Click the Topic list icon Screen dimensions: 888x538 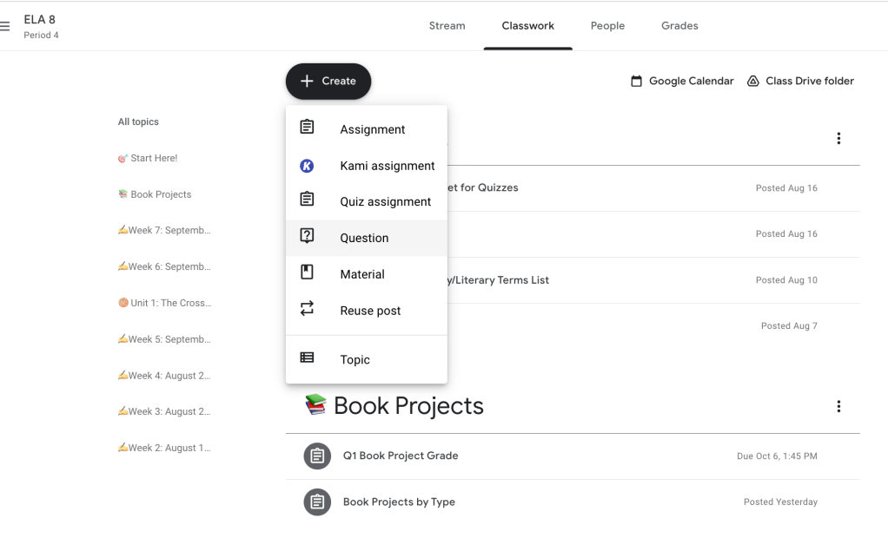click(307, 358)
